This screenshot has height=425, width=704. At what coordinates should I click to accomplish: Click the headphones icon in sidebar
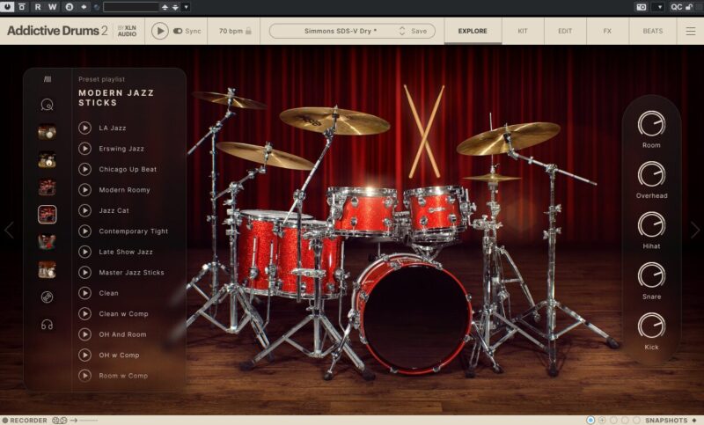point(47,324)
